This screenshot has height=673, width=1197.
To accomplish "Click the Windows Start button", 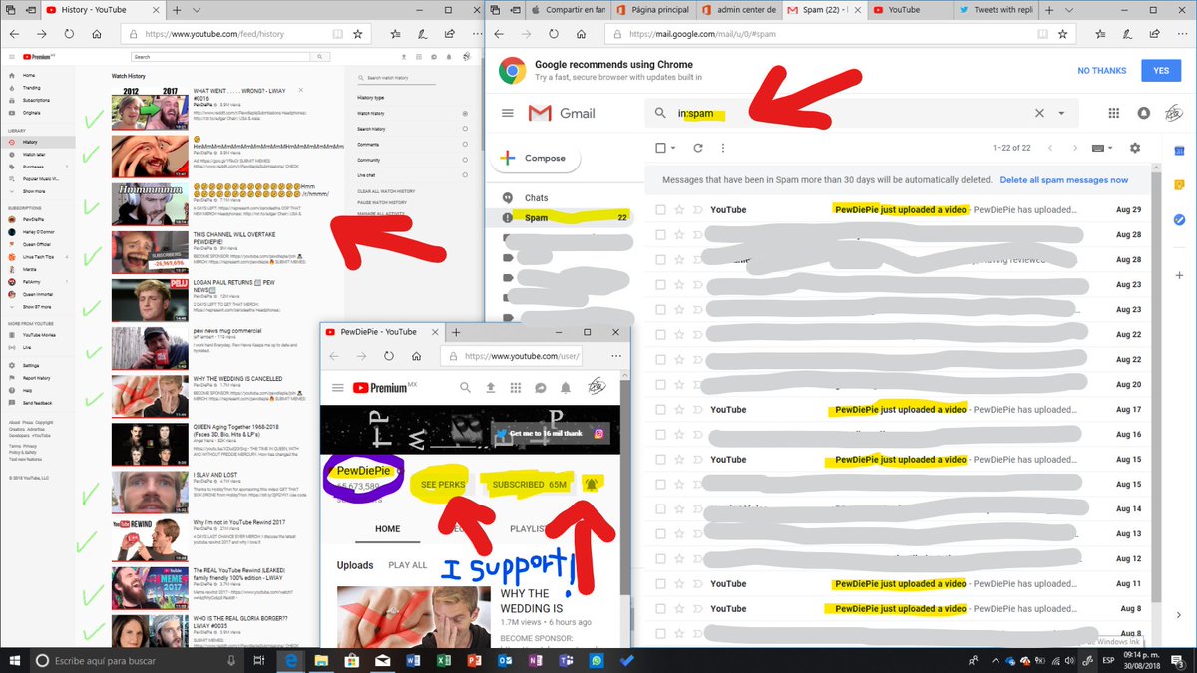I will [14, 660].
